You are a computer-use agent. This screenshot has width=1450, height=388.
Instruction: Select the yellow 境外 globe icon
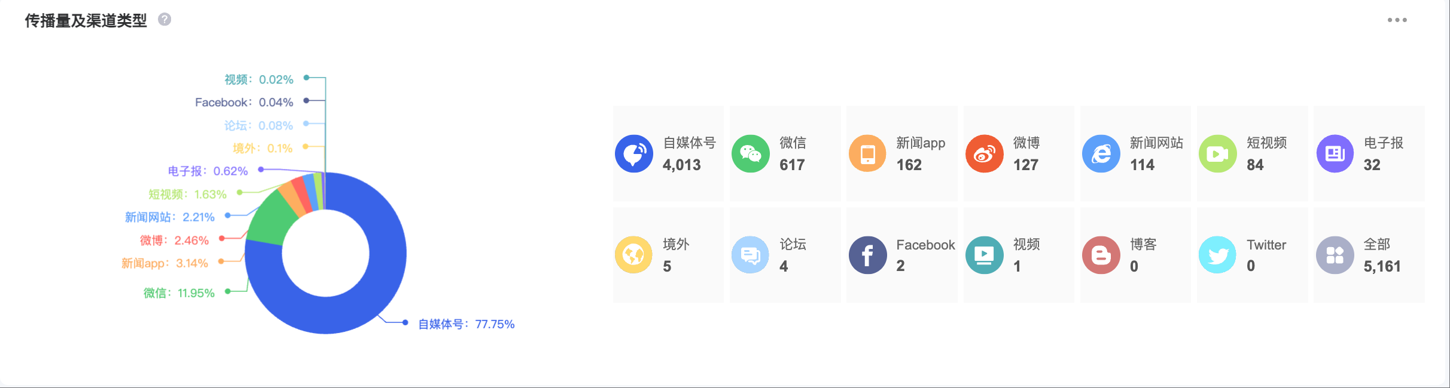point(633,255)
